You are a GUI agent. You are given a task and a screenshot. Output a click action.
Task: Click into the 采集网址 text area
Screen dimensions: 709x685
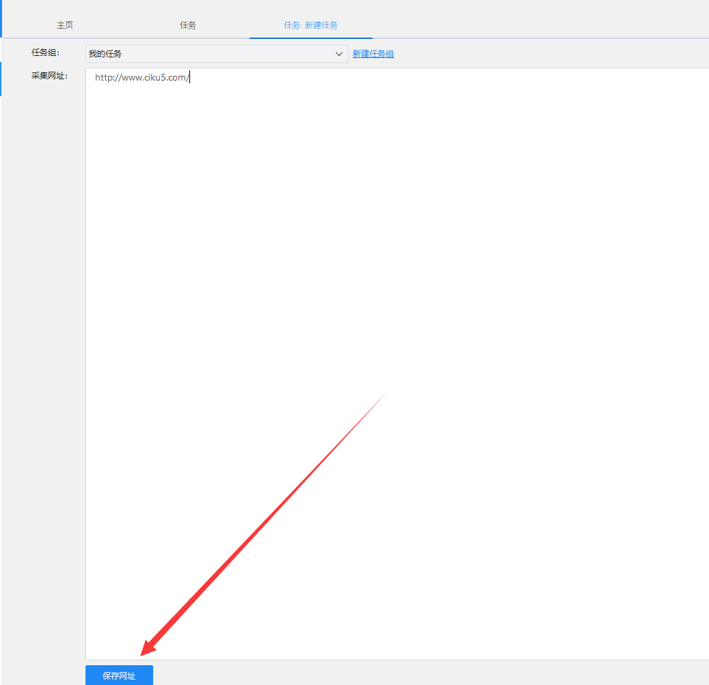(397, 364)
